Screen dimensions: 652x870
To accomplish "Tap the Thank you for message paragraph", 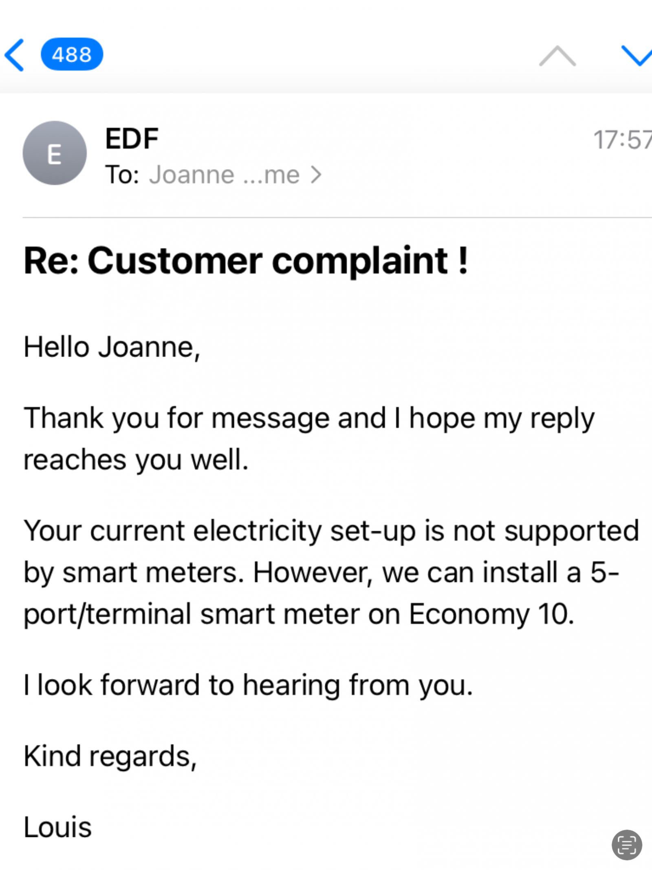I will [309, 439].
